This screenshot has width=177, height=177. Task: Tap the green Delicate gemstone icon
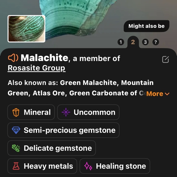(x=16, y=148)
